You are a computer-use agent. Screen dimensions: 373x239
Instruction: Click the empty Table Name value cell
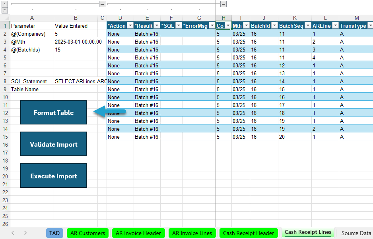pyautogui.click(x=76, y=89)
